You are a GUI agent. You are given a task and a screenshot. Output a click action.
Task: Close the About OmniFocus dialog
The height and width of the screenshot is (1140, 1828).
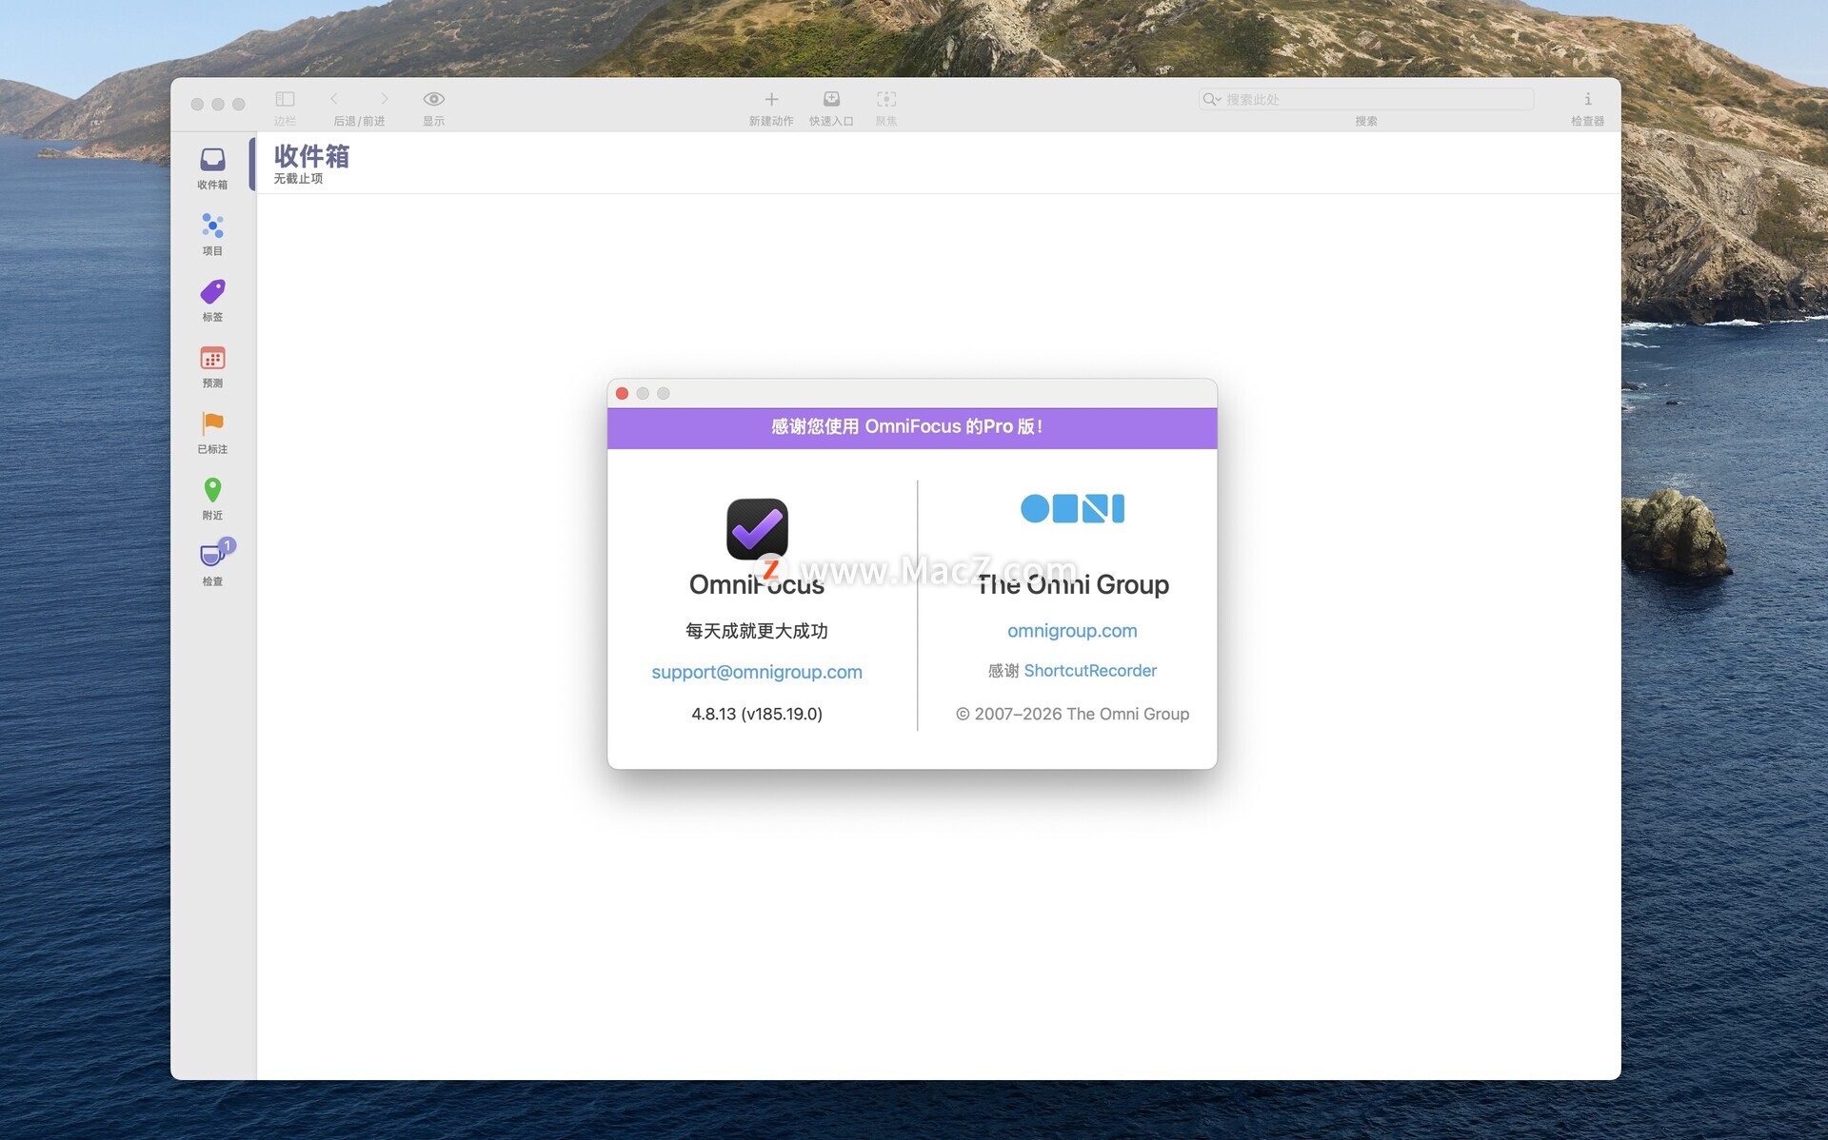[622, 393]
